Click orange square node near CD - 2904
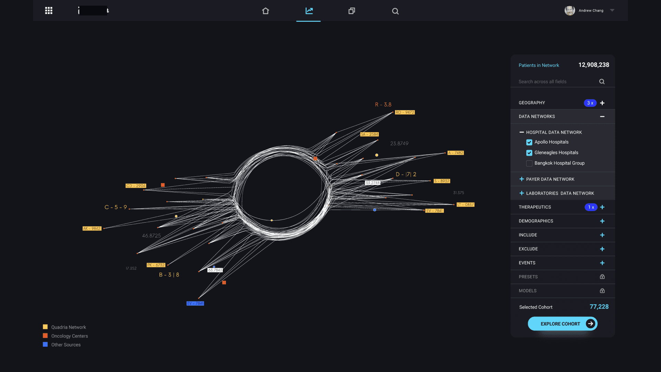Viewport: 661px width, 372px height. point(163,185)
